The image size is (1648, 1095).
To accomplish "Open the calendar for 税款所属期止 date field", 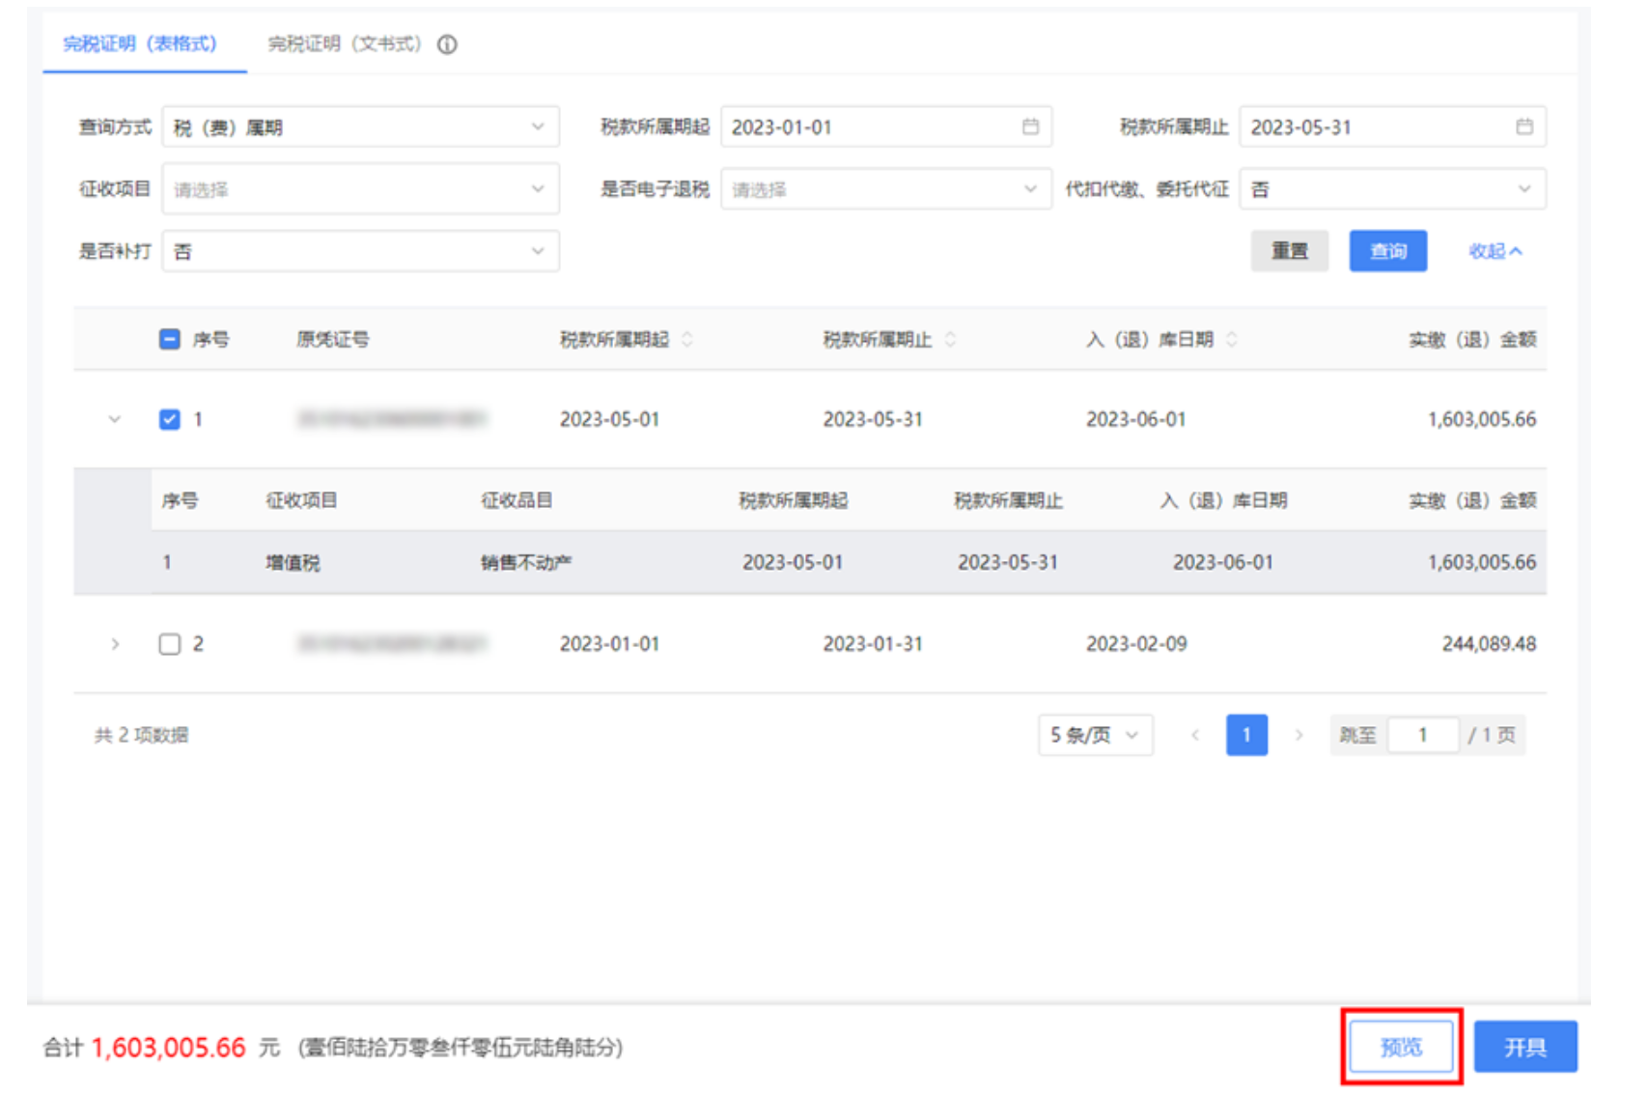I will click(1523, 126).
